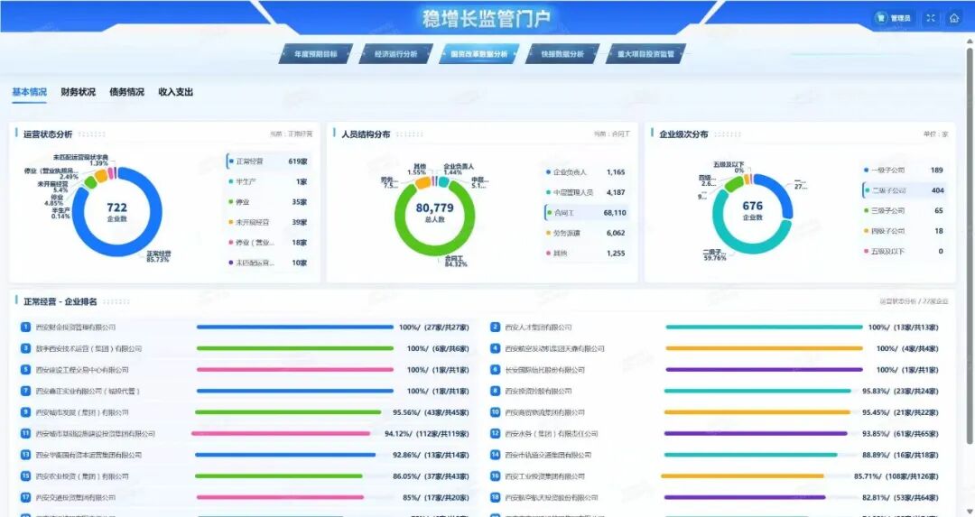Click rank badge 3 in the enterprise ranking
975x517 pixels.
pos(25,348)
